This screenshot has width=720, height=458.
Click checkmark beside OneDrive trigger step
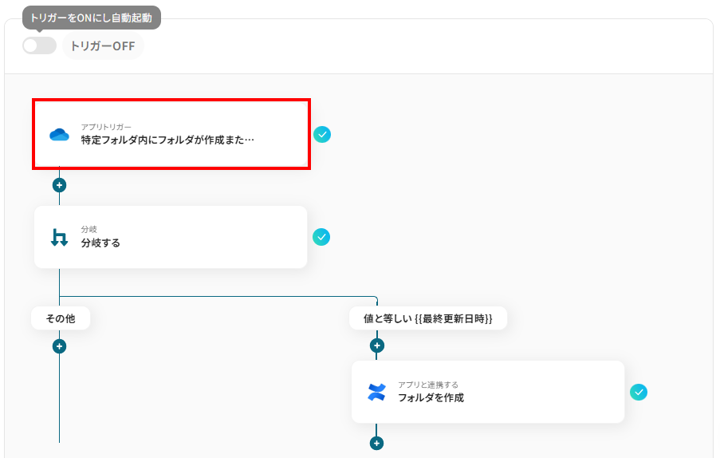(322, 135)
